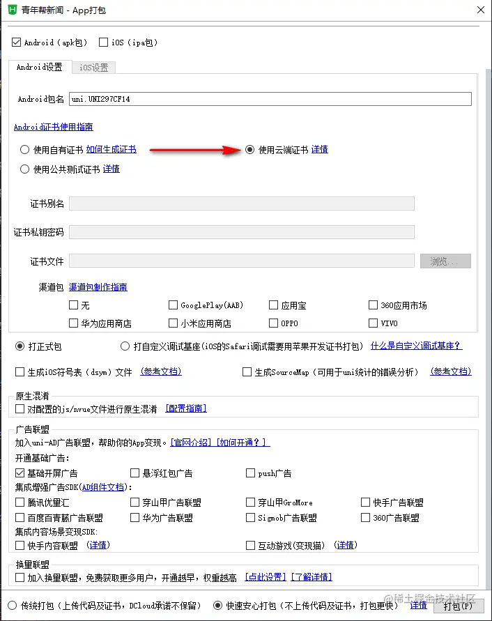Click the Android包名 input field

270,99
